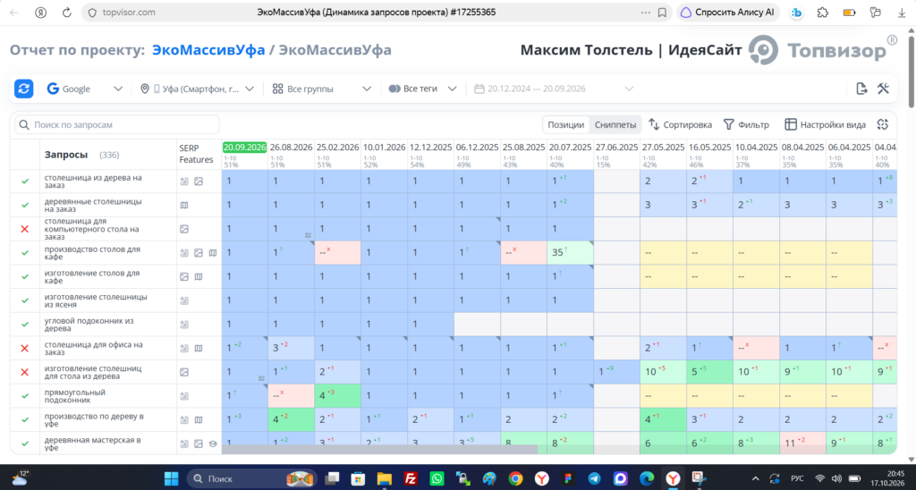This screenshot has width=916, height=490.
Task: Click the Windows taskbar Поиск search box
Action: tap(251, 478)
